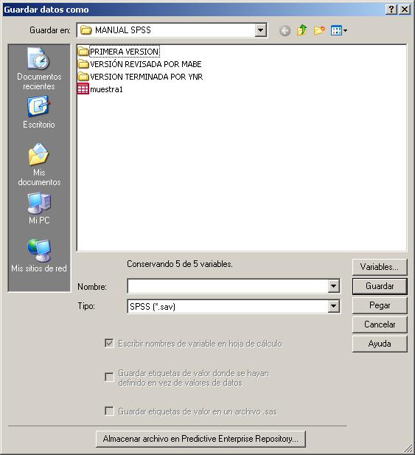415x455 pixels.
Task: Click the VERSIÓN REVISADA POR MABE name
Action: coord(146,64)
